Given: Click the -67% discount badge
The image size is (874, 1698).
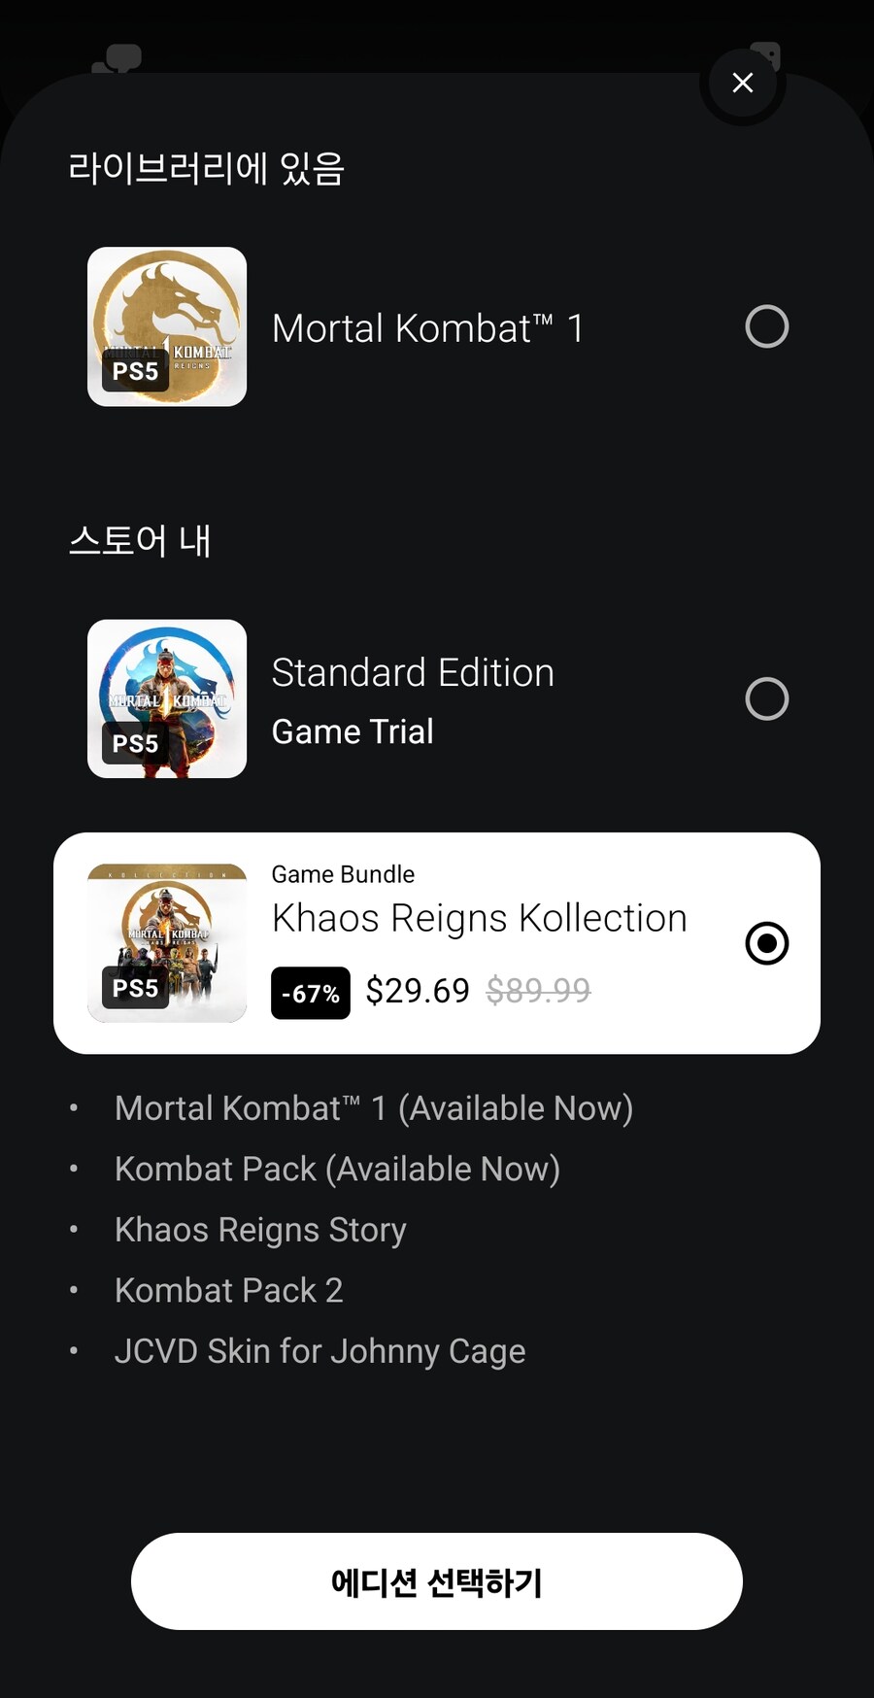Looking at the screenshot, I should pyautogui.click(x=311, y=993).
